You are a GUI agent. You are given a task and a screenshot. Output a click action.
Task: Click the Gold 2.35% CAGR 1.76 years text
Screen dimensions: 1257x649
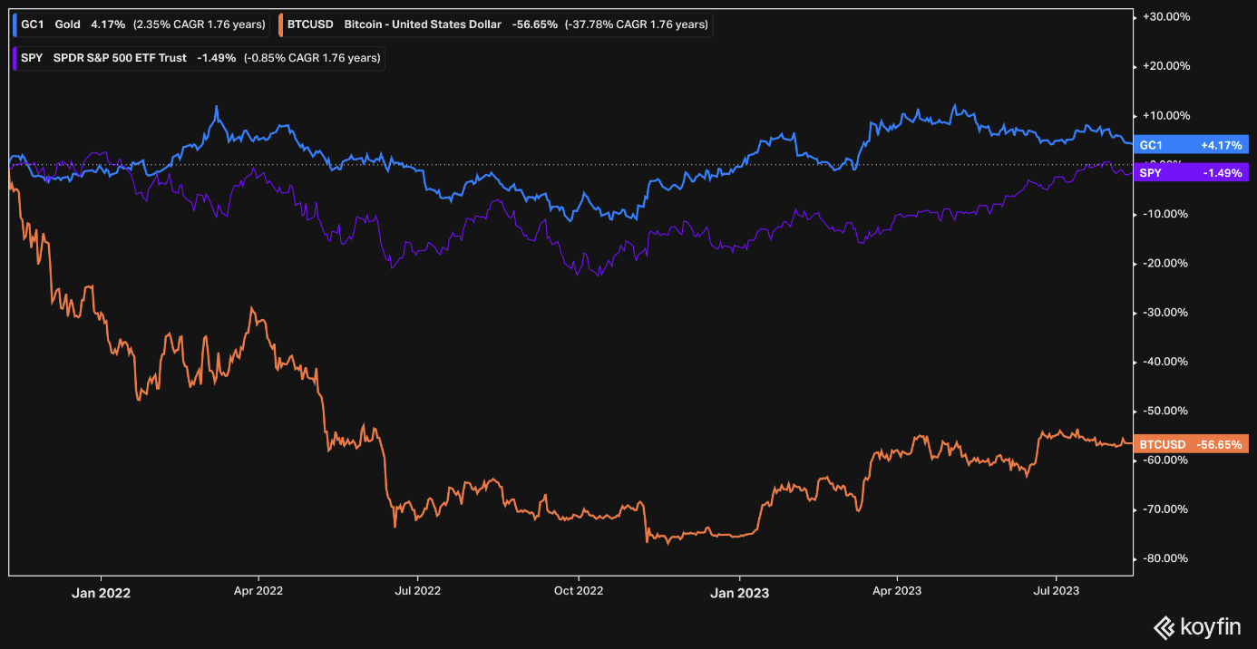pos(200,24)
